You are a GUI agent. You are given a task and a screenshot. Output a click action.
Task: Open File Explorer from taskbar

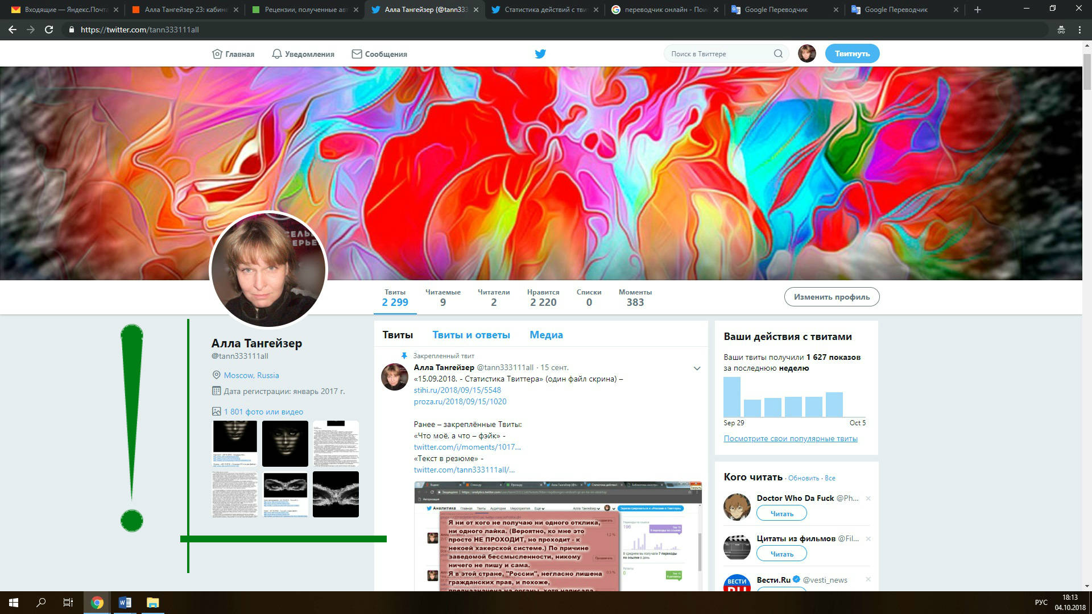(152, 603)
